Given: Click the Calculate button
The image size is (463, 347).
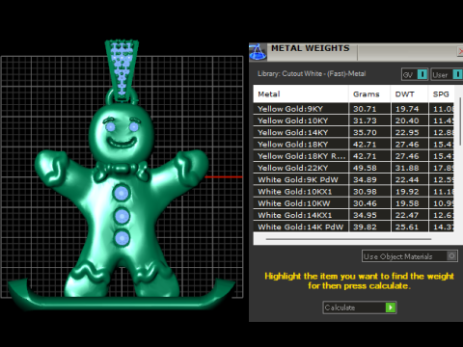Looking at the screenshot, I should tap(360, 307).
